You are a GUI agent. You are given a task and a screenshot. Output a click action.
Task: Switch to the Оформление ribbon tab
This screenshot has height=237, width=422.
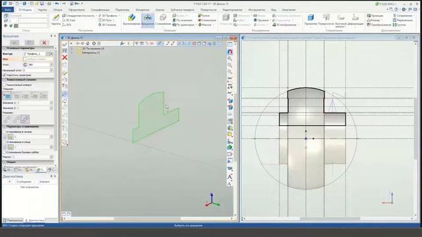pos(76,10)
